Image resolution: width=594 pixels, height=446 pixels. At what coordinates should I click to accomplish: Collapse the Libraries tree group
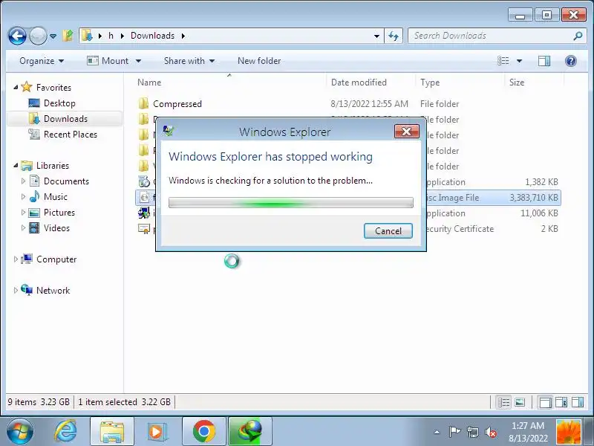[x=16, y=165]
